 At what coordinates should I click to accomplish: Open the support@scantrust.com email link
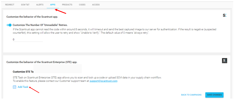(x=103, y=81)
